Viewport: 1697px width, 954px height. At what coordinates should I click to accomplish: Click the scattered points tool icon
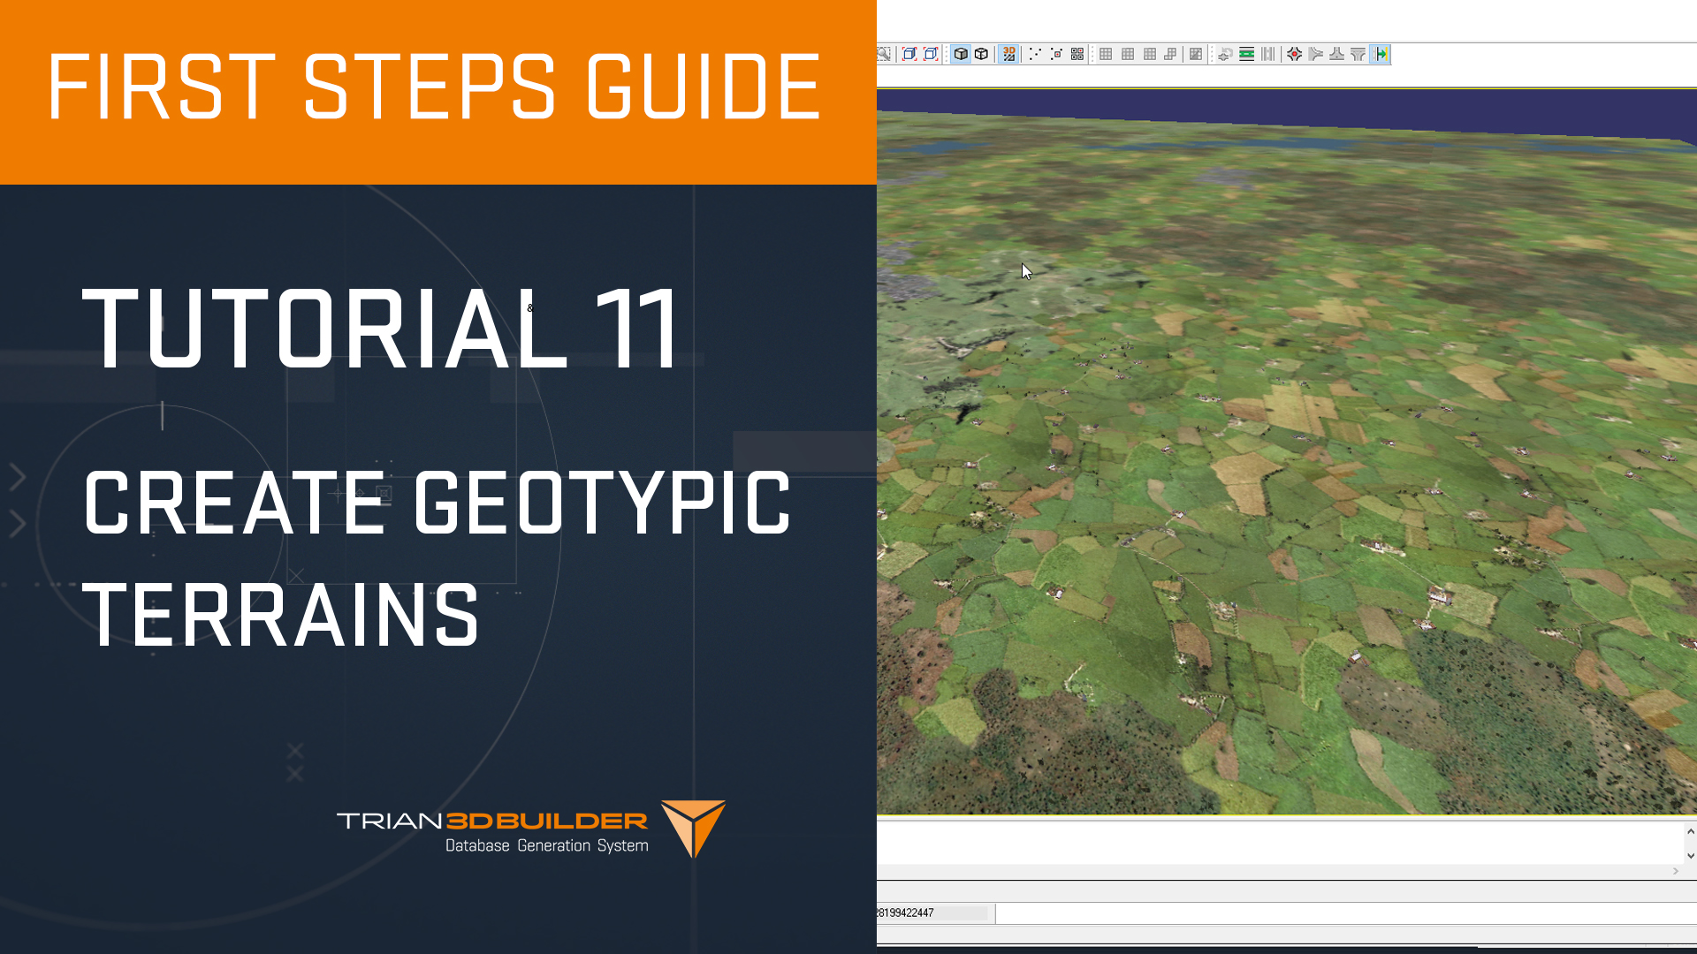click(x=1035, y=54)
